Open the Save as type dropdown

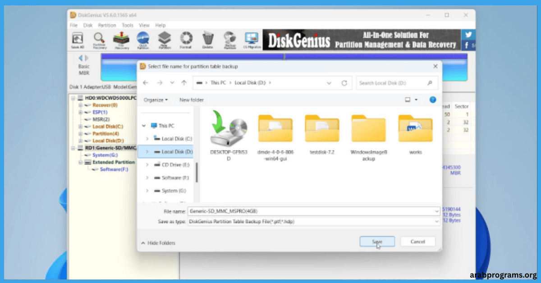[436, 221]
